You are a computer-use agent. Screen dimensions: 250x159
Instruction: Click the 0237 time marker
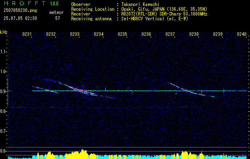(170, 34)
